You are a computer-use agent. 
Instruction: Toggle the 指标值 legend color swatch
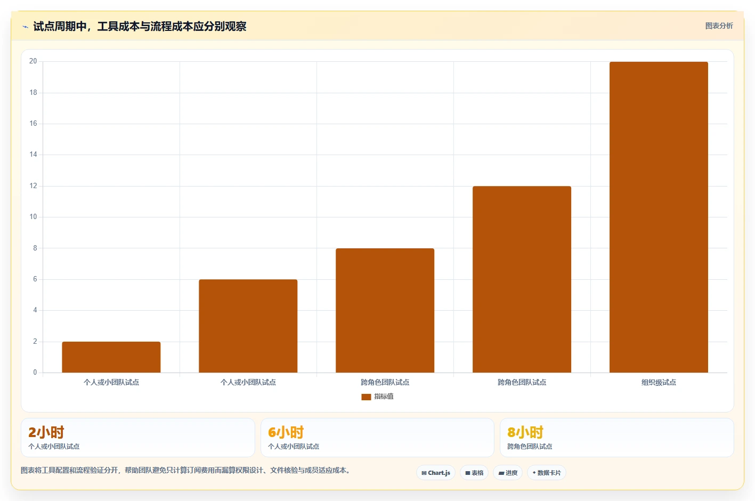click(x=366, y=397)
